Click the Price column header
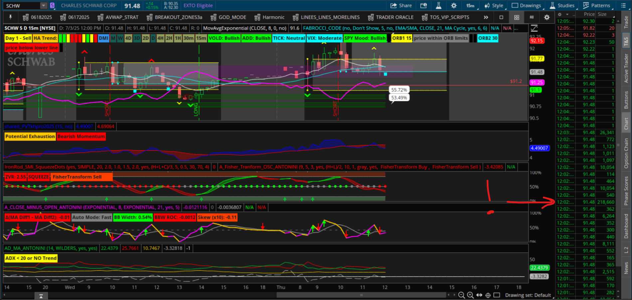 pyautogui.click(x=589, y=14)
